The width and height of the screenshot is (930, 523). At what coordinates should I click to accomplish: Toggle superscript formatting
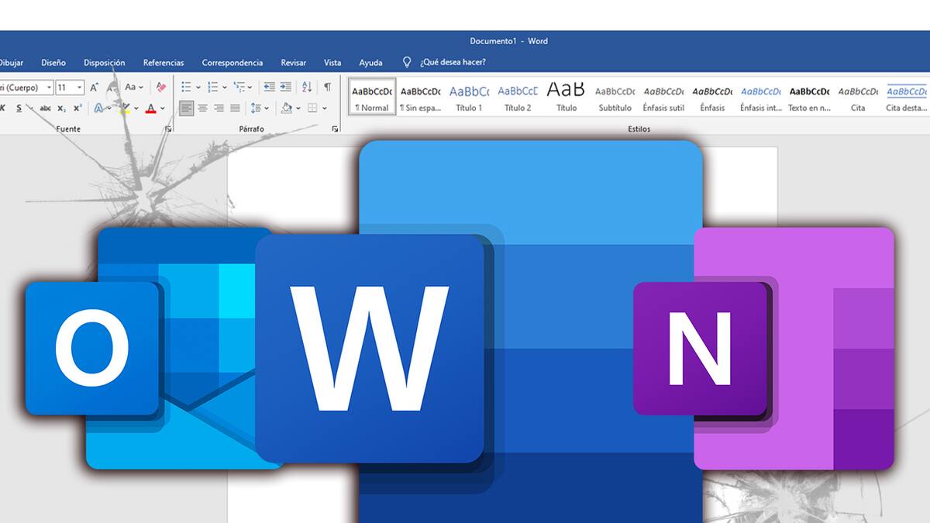78,108
